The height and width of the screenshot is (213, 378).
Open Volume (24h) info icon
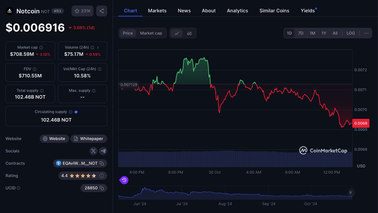click(x=92, y=48)
